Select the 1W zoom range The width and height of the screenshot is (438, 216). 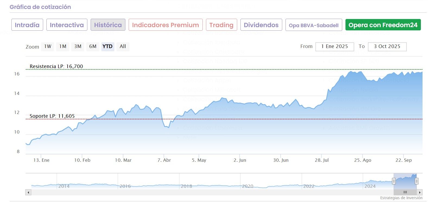[x=48, y=46]
